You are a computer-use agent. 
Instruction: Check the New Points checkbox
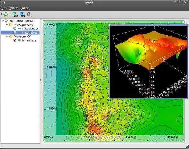pos(15,33)
